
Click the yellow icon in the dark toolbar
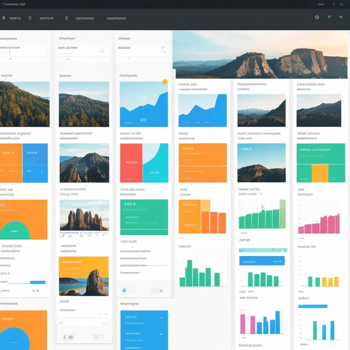(x=4, y=18)
